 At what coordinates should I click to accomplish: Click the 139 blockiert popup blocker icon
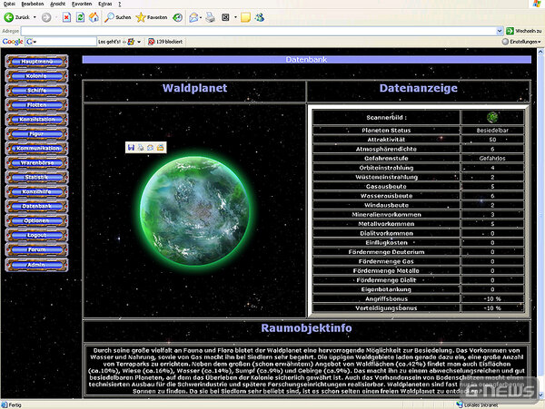151,42
